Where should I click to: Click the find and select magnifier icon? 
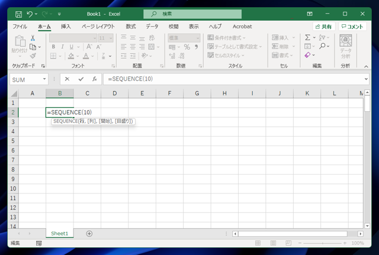click(x=322, y=46)
